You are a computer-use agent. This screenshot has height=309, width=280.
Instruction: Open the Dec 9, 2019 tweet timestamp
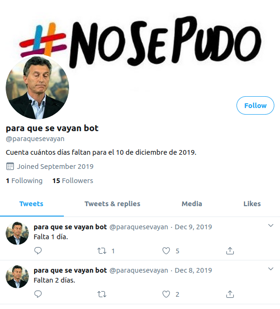click(x=193, y=227)
